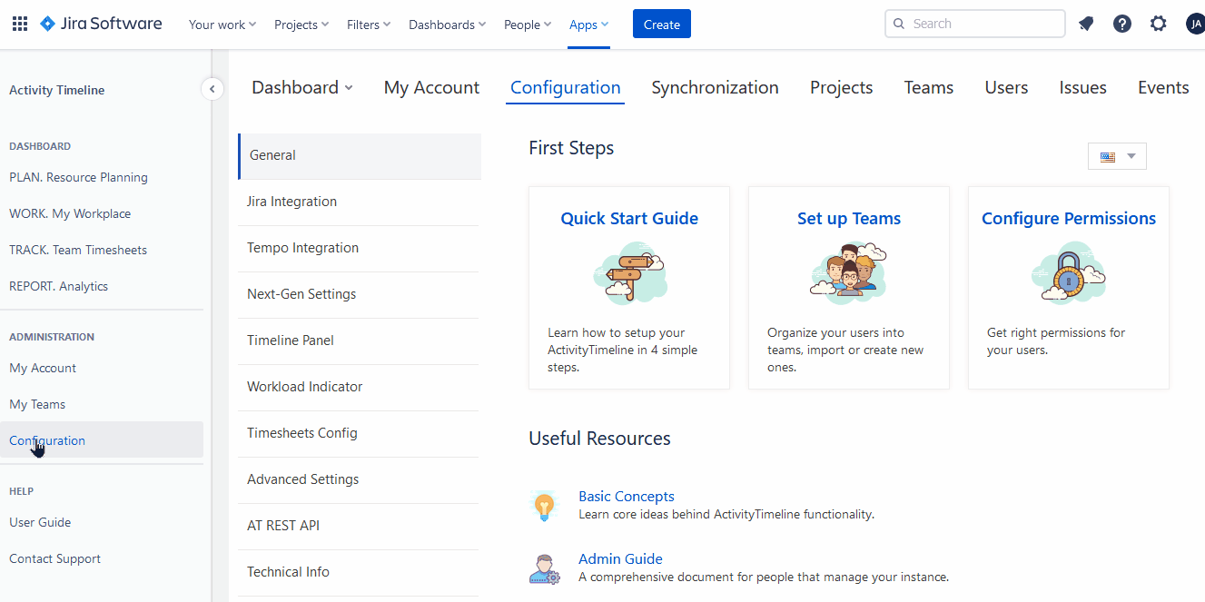Viewport: 1205px width, 602px height.
Task: Select the Configuration tab
Action: coord(566,88)
